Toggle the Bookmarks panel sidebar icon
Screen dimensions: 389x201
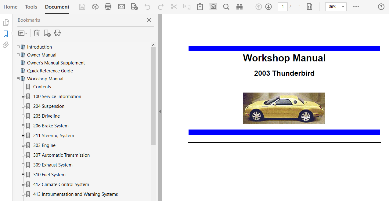tap(6, 34)
